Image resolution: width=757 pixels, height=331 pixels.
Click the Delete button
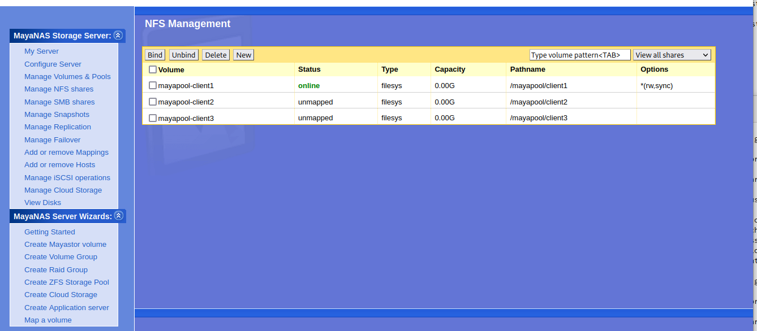click(216, 55)
